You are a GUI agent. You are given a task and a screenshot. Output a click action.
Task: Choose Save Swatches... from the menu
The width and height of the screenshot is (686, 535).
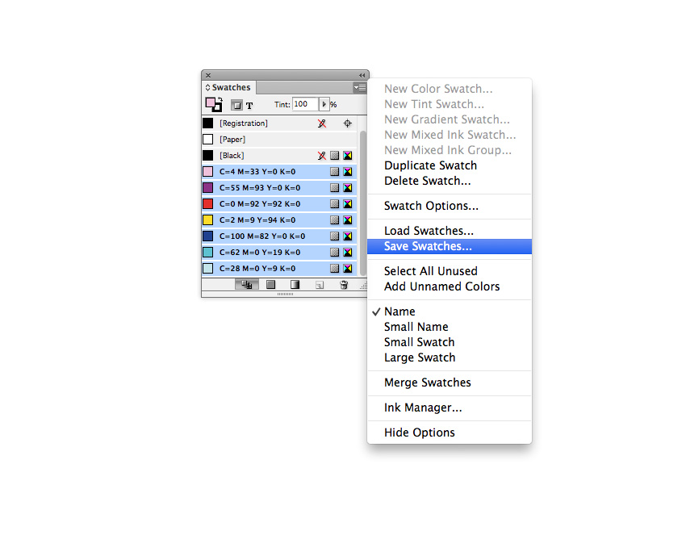coord(450,246)
